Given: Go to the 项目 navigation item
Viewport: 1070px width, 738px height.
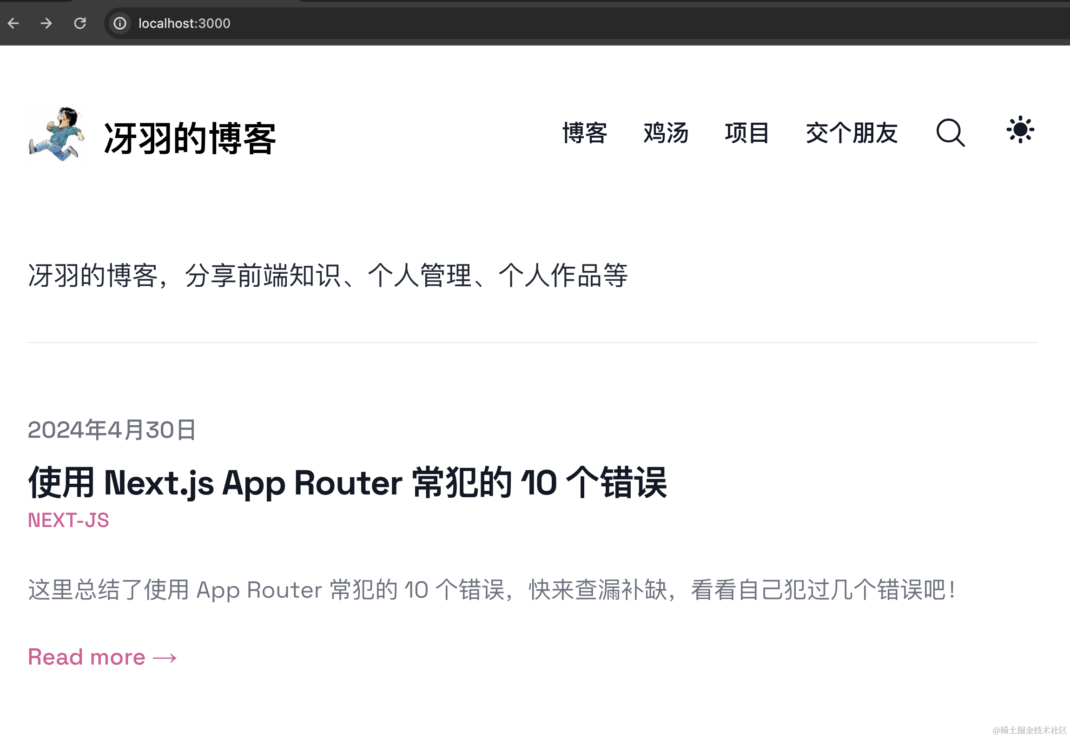Looking at the screenshot, I should pos(746,133).
